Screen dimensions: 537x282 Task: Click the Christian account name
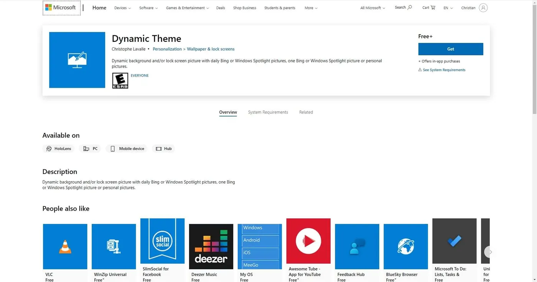pyautogui.click(x=468, y=8)
